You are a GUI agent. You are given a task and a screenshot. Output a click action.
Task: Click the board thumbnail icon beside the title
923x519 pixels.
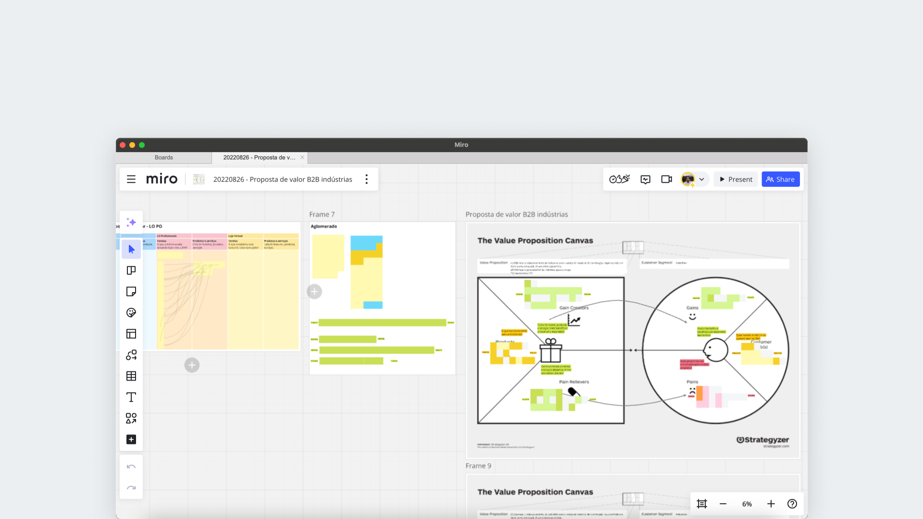click(199, 179)
